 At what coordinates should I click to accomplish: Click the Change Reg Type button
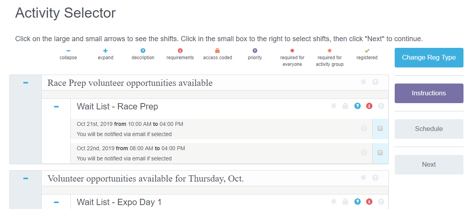[429, 58]
